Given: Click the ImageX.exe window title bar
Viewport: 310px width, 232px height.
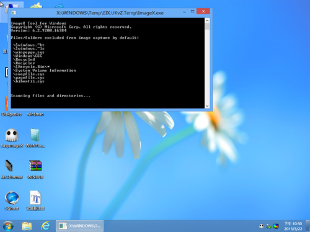Looking at the screenshot, I should [x=110, y=13].
